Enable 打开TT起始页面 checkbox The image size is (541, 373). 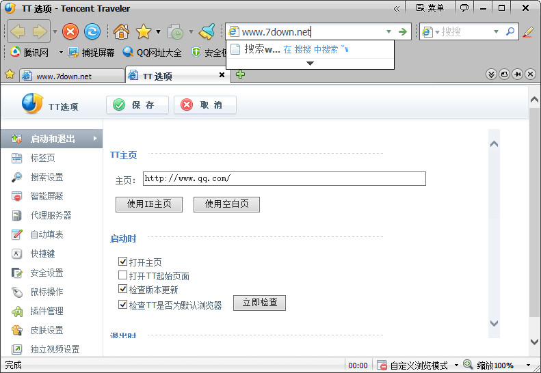(x=123, y=275)
